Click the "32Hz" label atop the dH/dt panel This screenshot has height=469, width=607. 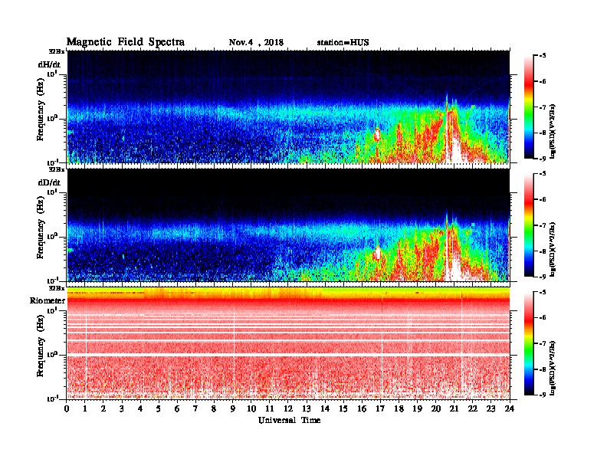pyautogui.click(x=57, y=51)
